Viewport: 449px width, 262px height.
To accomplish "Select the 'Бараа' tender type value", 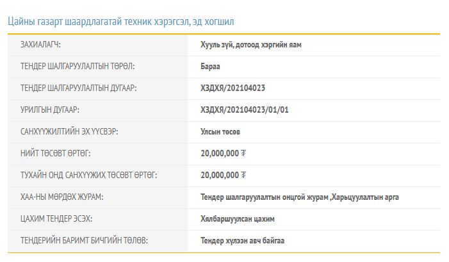I will (x=211, y=66).
